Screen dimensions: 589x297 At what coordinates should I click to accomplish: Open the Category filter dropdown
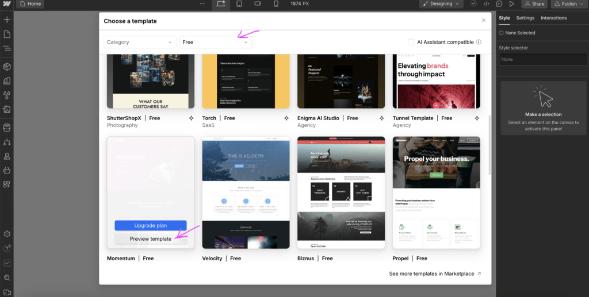coord(140,42)
